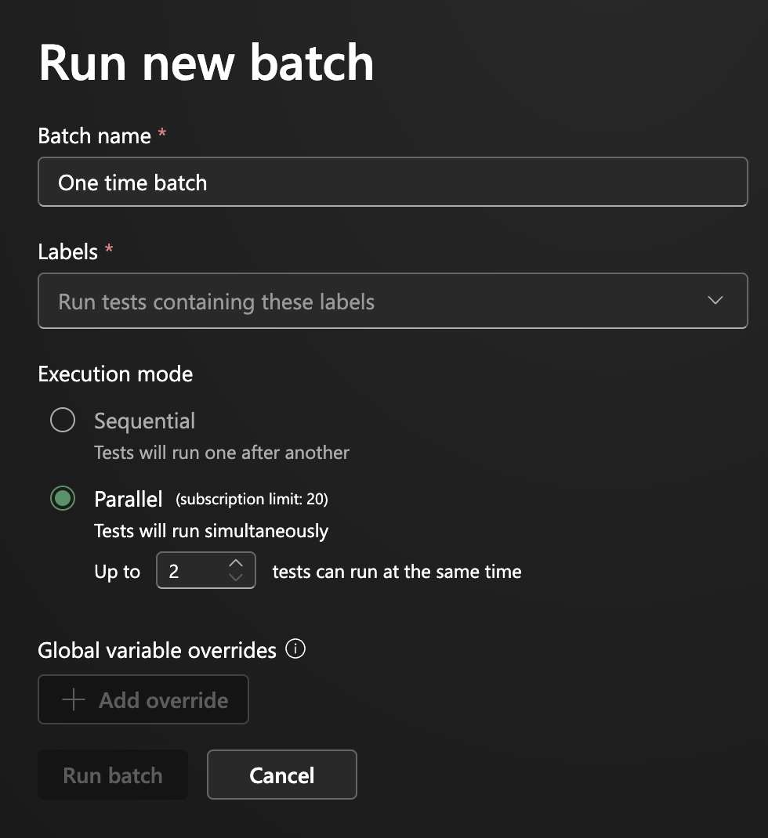Cancel the new batch dialog
The height and width of the screenshot is (838, 768).
click(x=282, y=775)
